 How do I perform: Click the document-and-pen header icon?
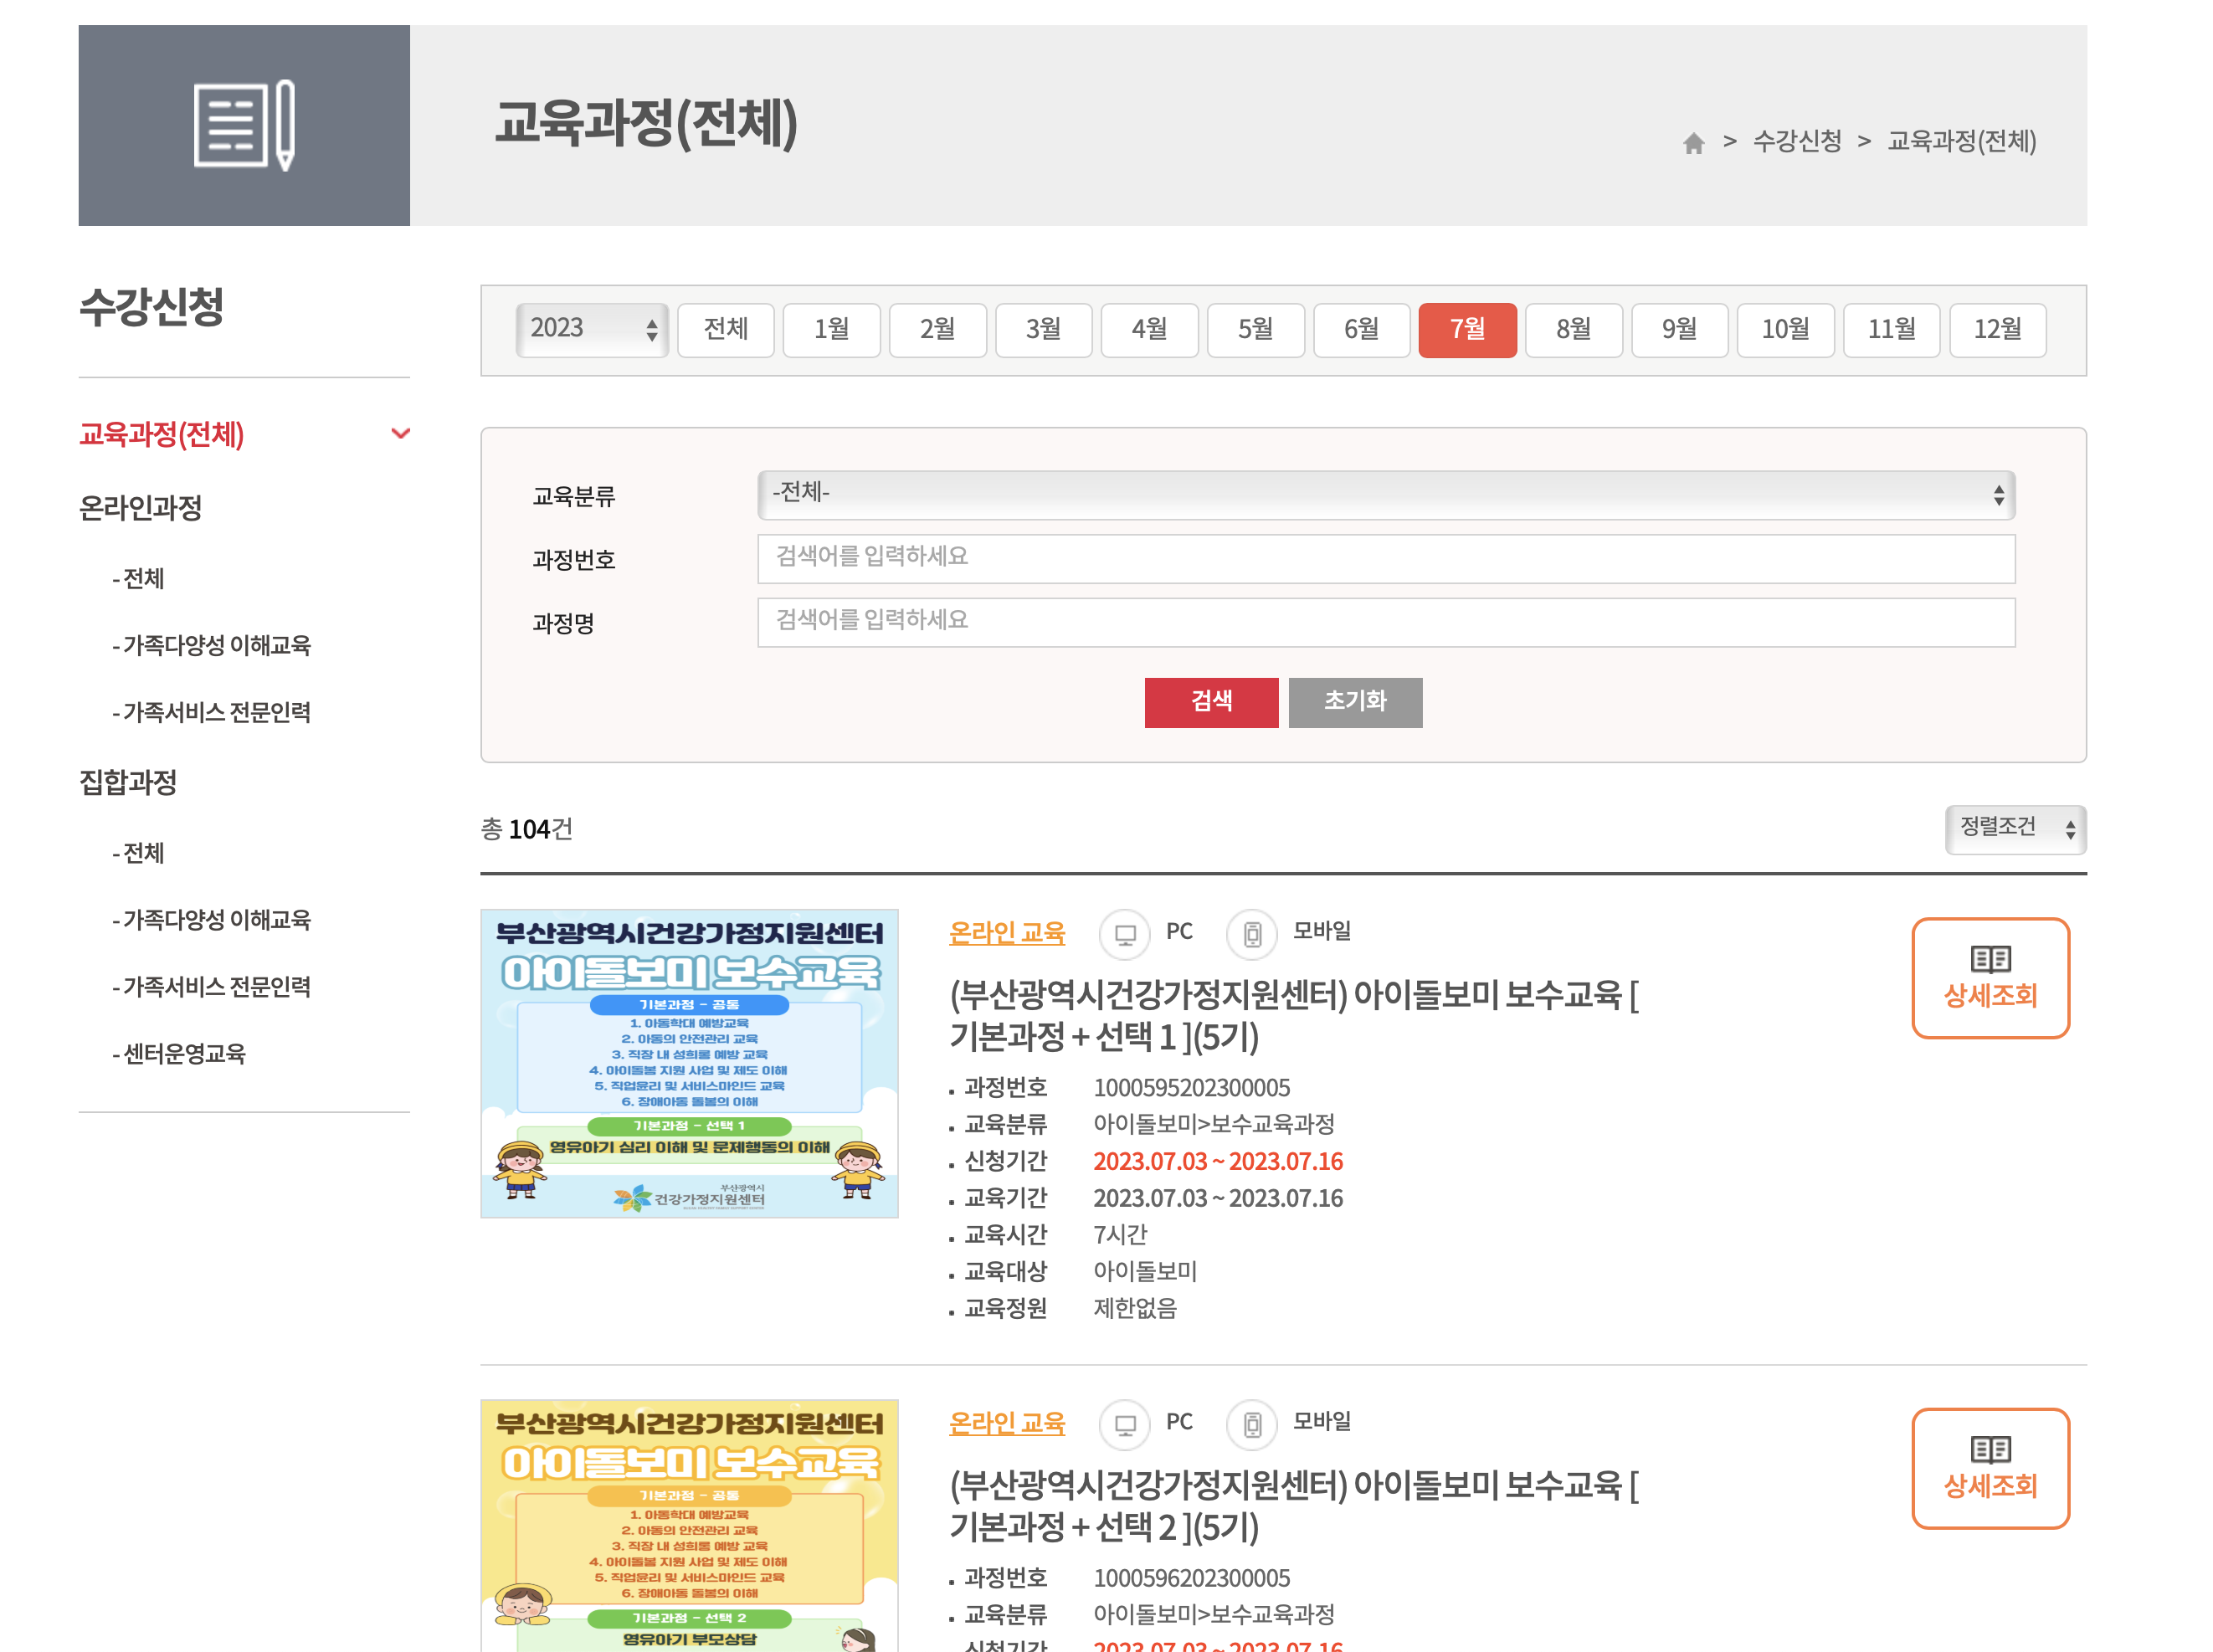[243, 127]
